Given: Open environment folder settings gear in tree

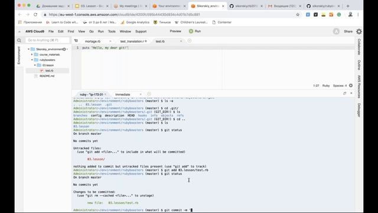Looking at the screenshot, I should 64,49.
